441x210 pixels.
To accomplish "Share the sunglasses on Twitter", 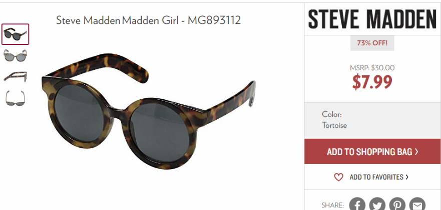I will [377, 205].
